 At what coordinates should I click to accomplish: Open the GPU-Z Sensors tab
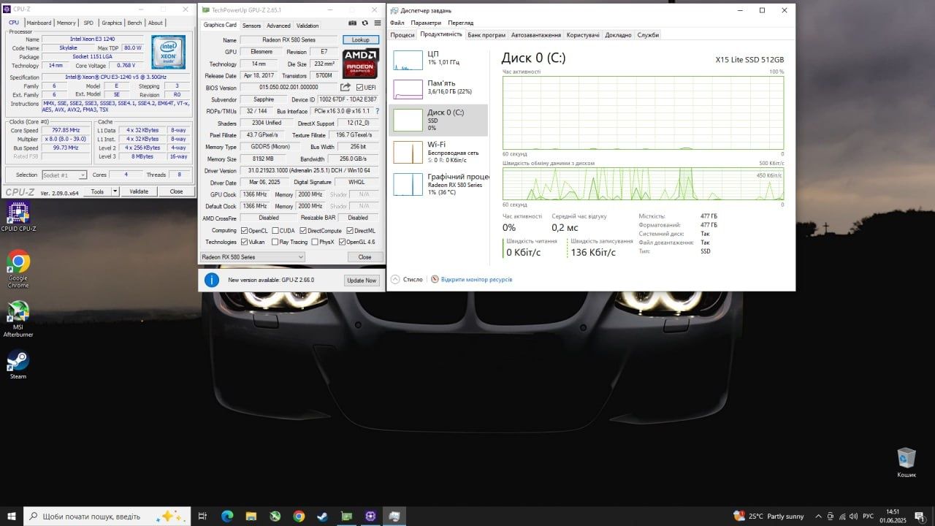(251, 26)
